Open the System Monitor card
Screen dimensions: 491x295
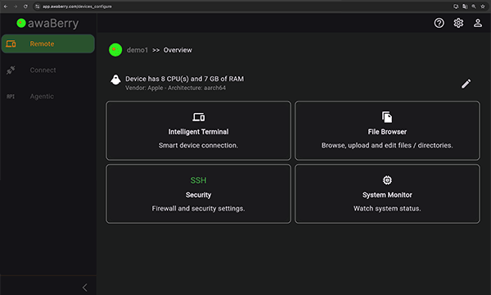click(x=387, y=193)
